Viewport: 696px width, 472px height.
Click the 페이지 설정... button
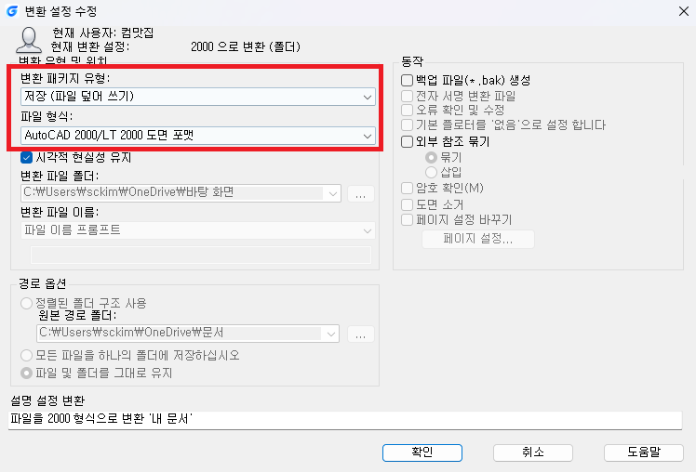(477, 240)
